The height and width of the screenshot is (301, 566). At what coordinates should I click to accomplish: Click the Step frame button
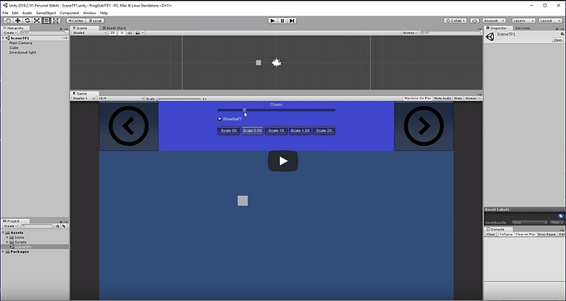(x=292, y=21)
